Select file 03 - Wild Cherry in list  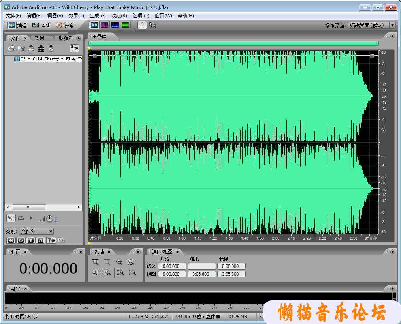point(48,59)
